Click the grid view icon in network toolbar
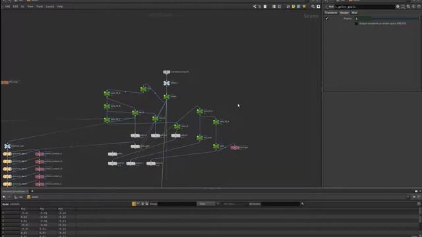This screenshot has height=237, width=422. [280, 7]
